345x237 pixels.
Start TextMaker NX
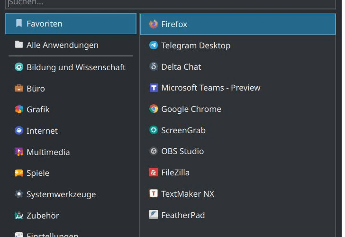[238, 194]
